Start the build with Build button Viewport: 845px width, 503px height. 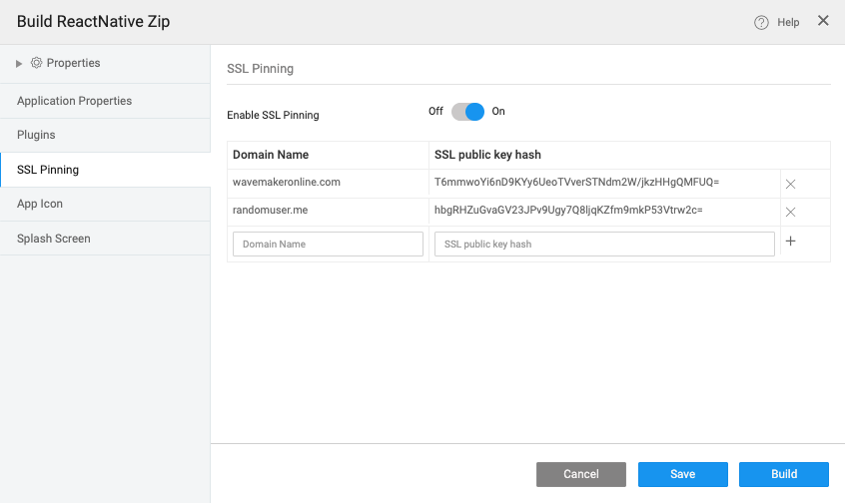pyautogui.click(x=784, y=474)
